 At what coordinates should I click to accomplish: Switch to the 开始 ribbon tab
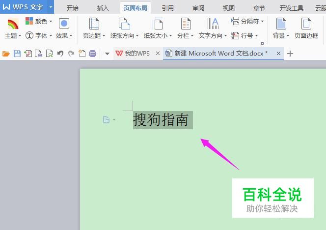(73, 8)
